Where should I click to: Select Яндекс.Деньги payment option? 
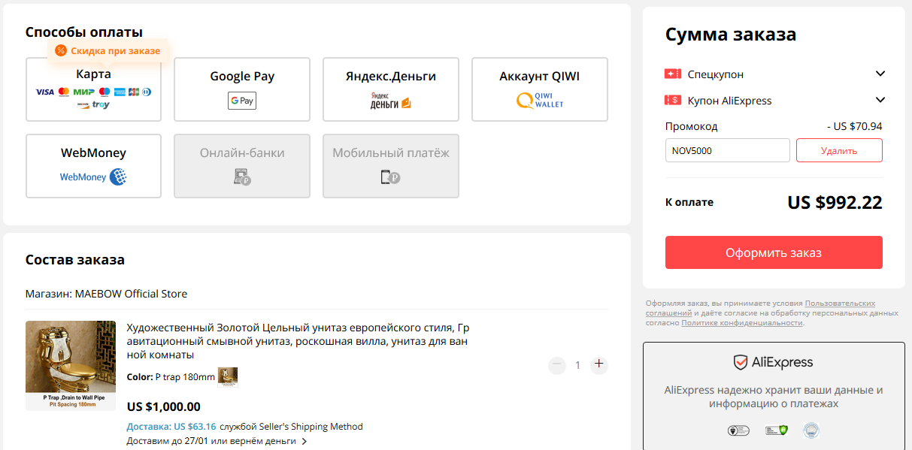391,89
